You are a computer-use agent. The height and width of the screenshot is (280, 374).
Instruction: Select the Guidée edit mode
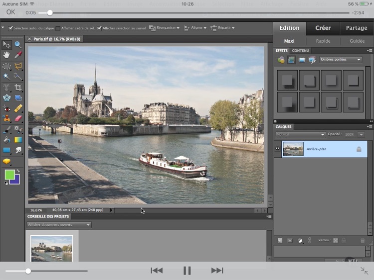click(357, 41)
